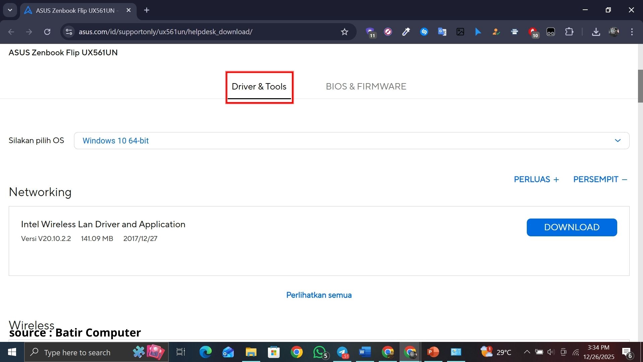Viewport: 643px width, 362px height.
Task: Open Task View on the taskbar
Action: [181, 352]
